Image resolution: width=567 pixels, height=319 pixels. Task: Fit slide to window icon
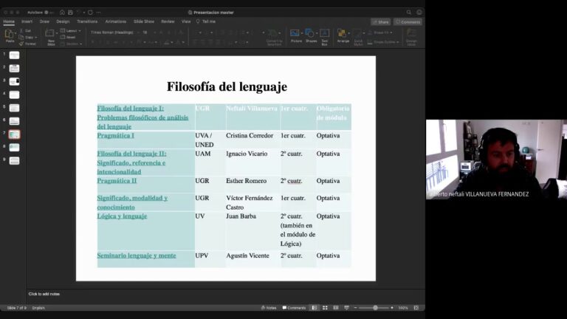coord(416,308)
